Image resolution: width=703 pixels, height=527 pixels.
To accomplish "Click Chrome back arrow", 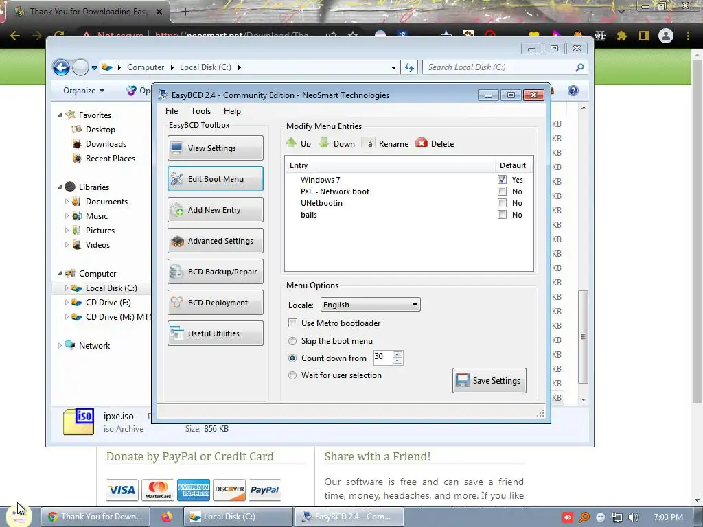I will [x=14, y=36].
